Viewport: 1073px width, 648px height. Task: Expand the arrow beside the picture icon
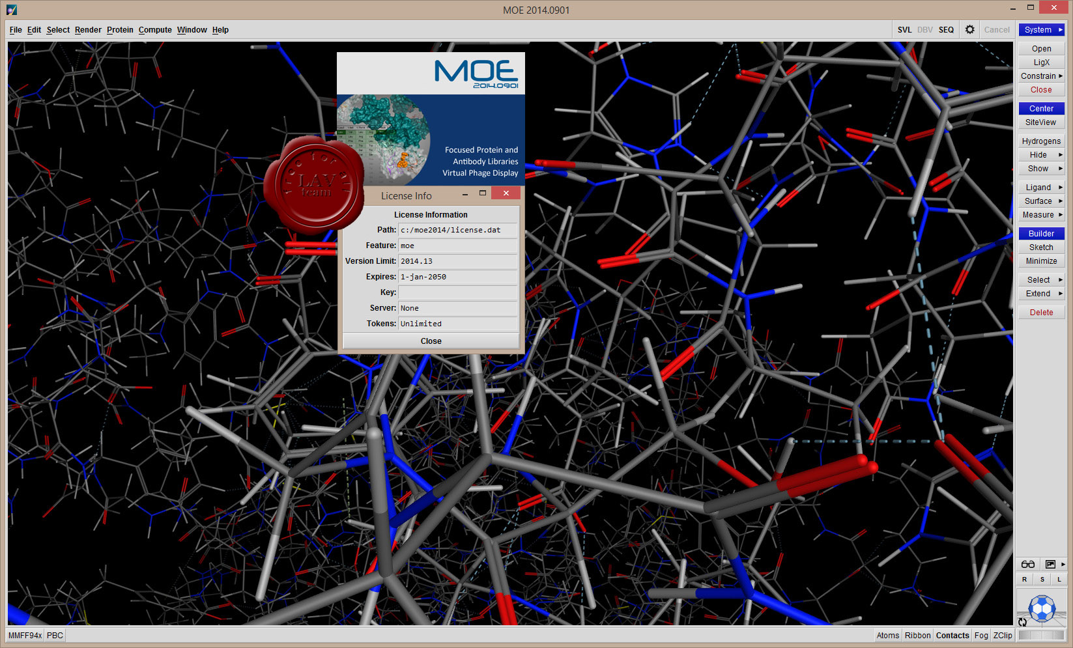(x=1063, y=564)
